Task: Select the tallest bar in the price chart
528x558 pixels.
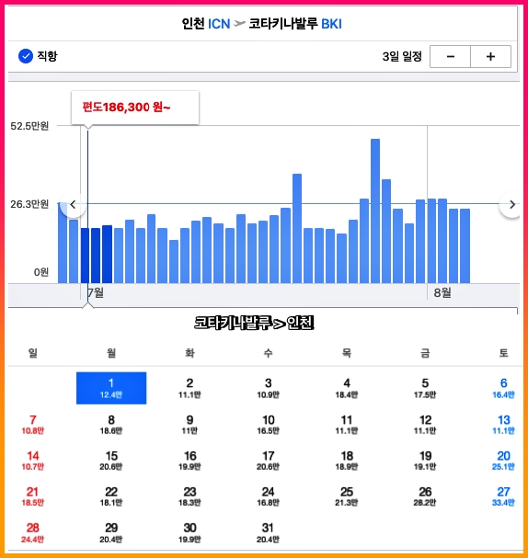Action: click(x=375, y=211)
